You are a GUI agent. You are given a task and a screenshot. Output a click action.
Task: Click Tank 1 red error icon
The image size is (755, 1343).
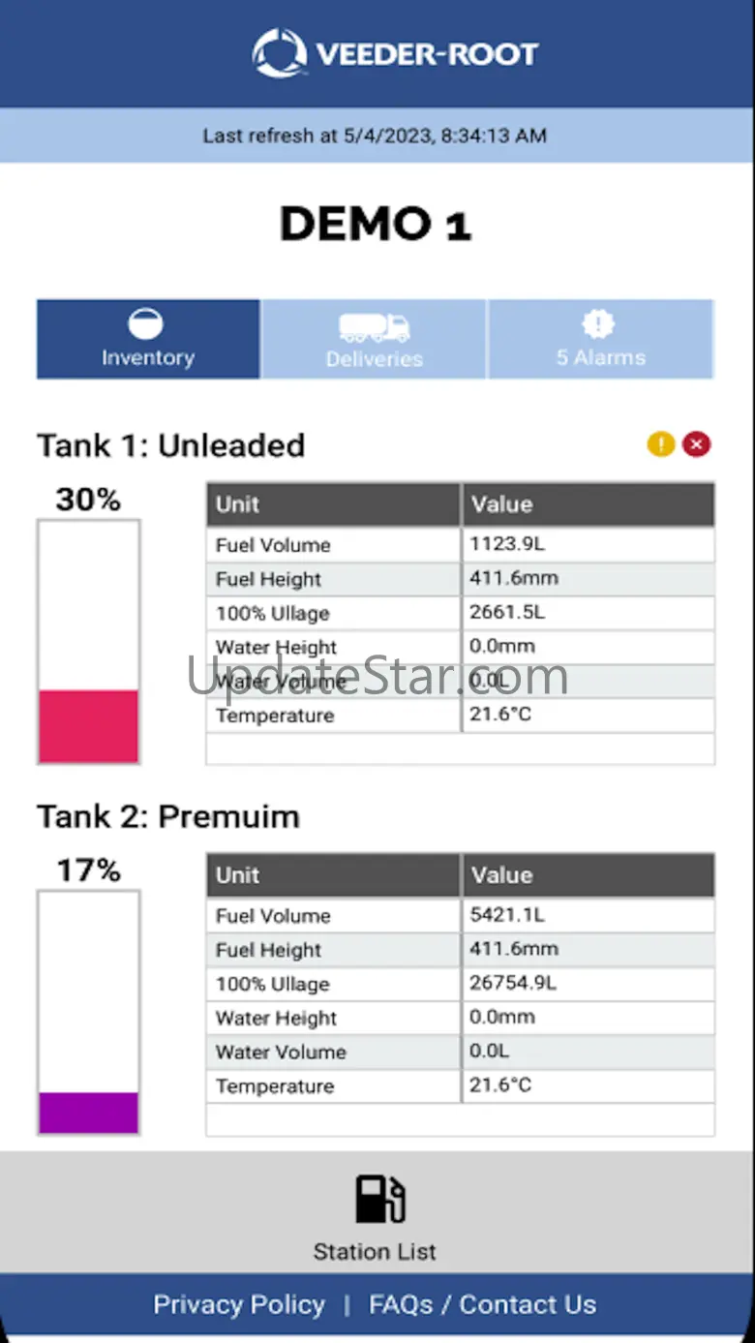[x=696, y=444]
